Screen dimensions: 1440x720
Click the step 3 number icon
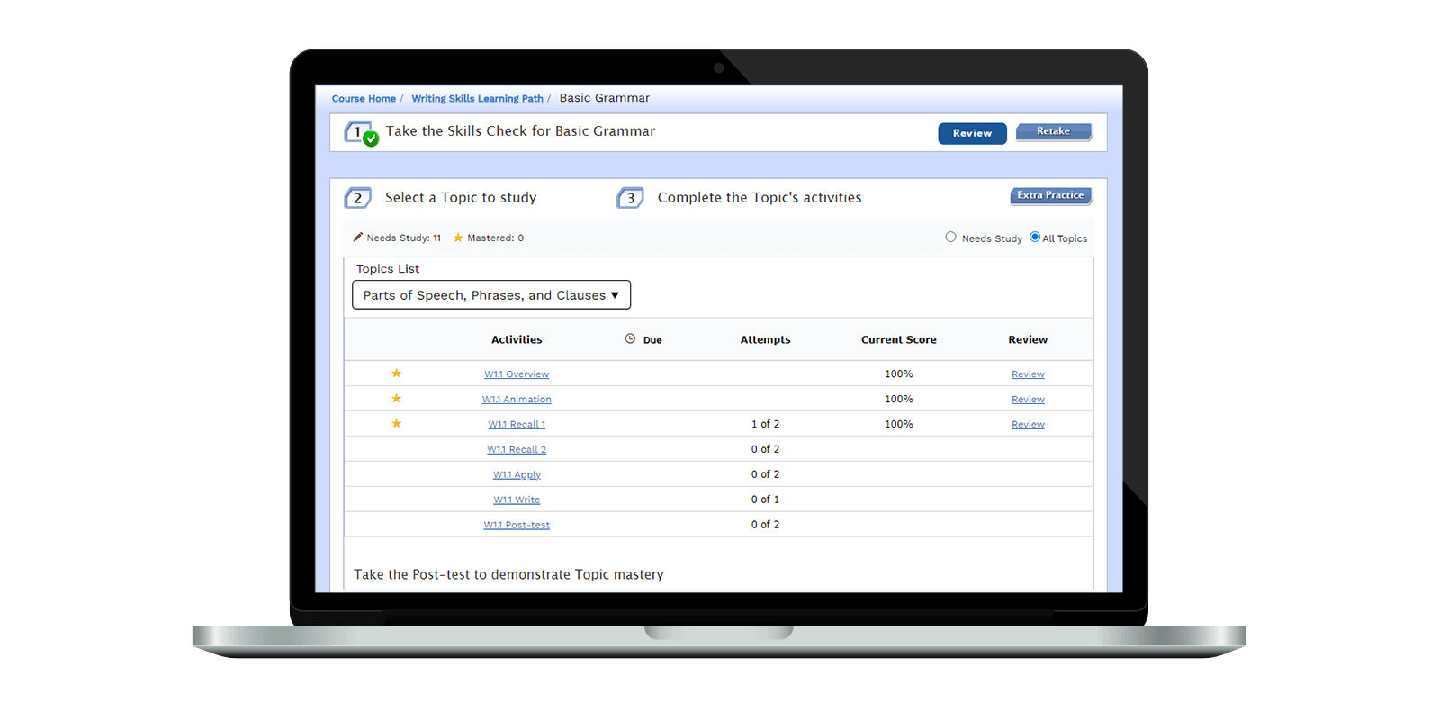(630, 198)
